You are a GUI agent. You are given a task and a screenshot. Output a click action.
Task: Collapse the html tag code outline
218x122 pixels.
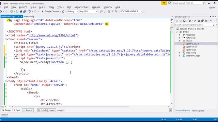point(6,35)
